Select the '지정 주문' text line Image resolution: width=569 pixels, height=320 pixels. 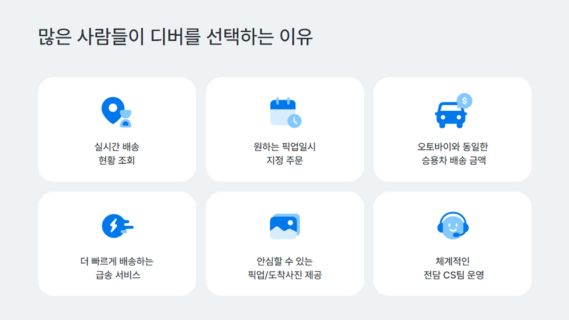[284, 160]
